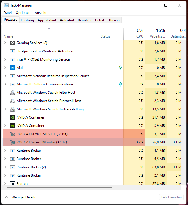Click the 31,1 MB memory value

(x=159, y=117)
